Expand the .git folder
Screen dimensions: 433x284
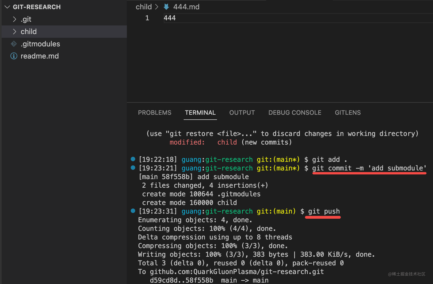coord(14,19)
